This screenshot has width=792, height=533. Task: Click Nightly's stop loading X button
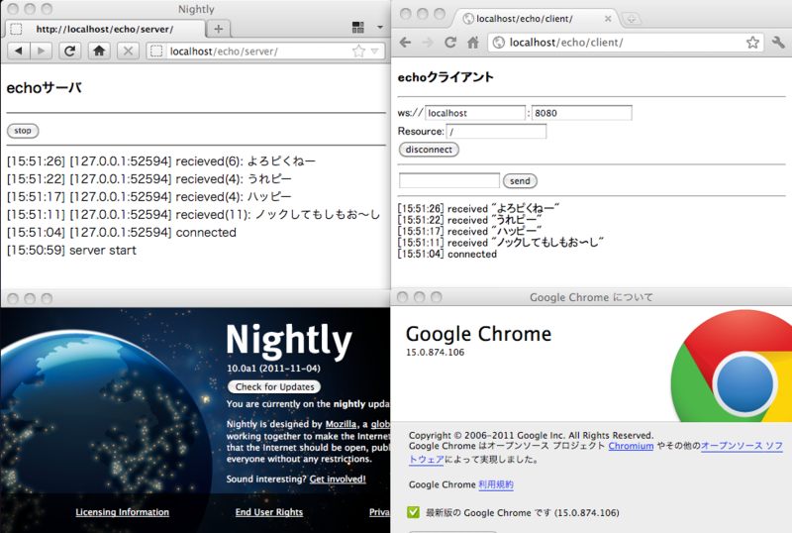tap(128, 51)
